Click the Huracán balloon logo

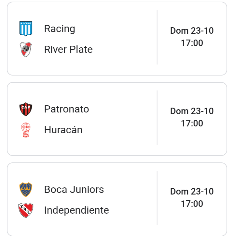(x=26, y=130)
